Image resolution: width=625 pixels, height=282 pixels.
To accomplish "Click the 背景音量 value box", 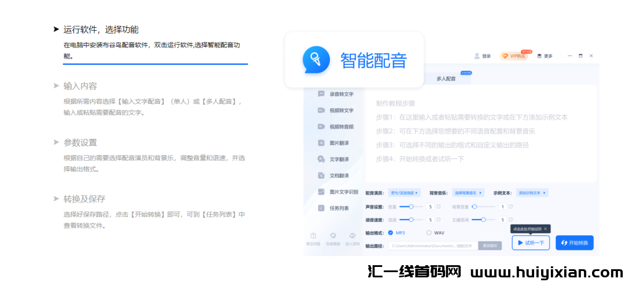I will coord(502,207).
